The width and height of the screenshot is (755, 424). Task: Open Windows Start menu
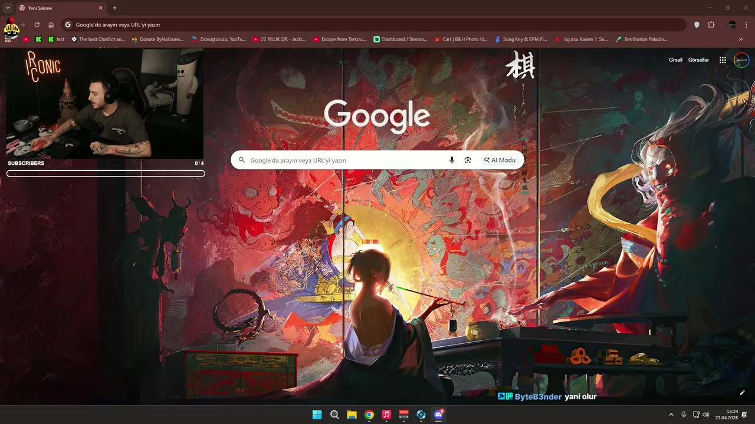[x=317, y=415]
